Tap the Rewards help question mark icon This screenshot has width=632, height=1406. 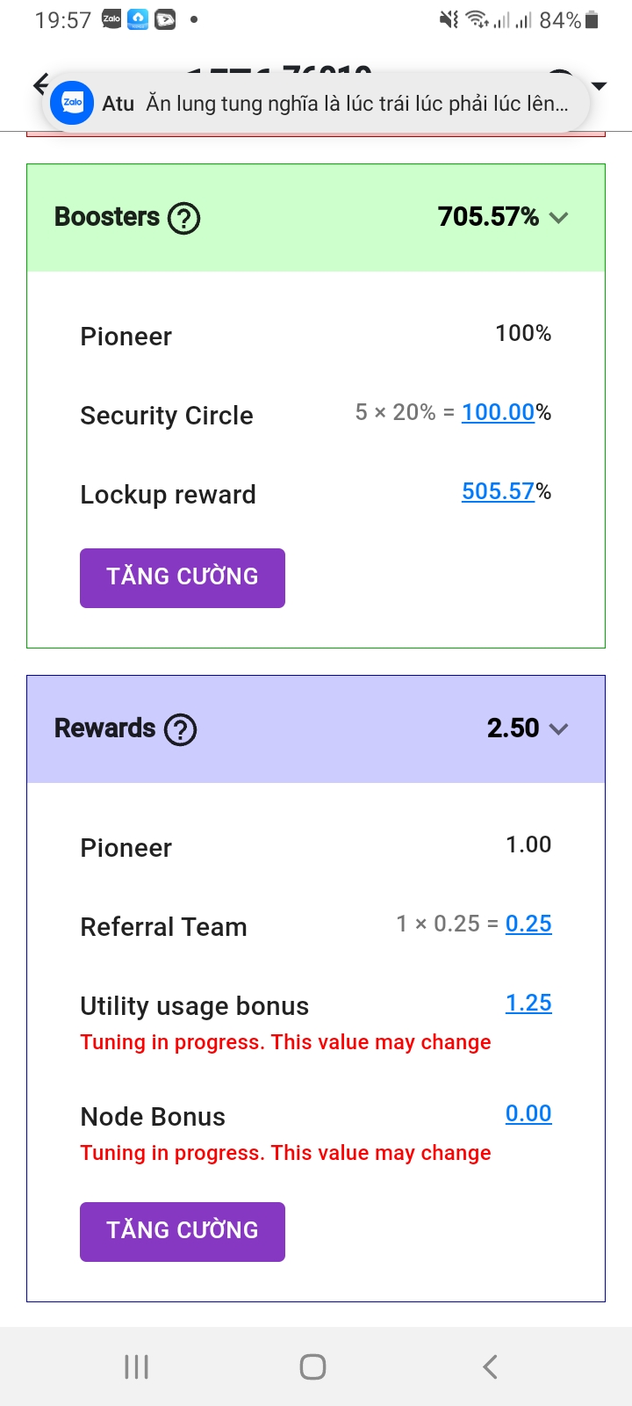181,729
